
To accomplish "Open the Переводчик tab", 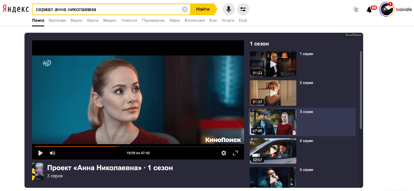I will (153, 20).
